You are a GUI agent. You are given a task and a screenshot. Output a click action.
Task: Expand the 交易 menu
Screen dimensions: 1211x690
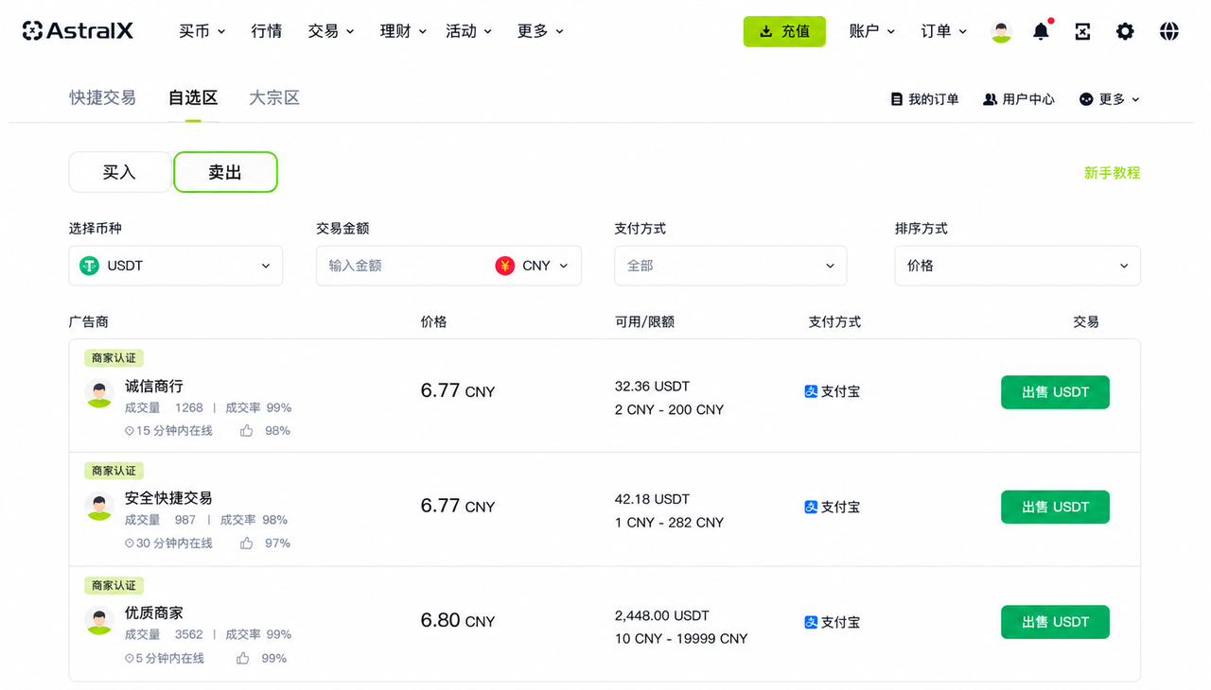pos(331,31)
